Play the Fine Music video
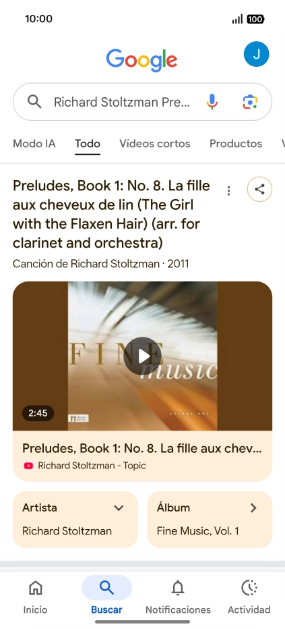The width and height of the screenshot is (285, 629). pos(143,356)
